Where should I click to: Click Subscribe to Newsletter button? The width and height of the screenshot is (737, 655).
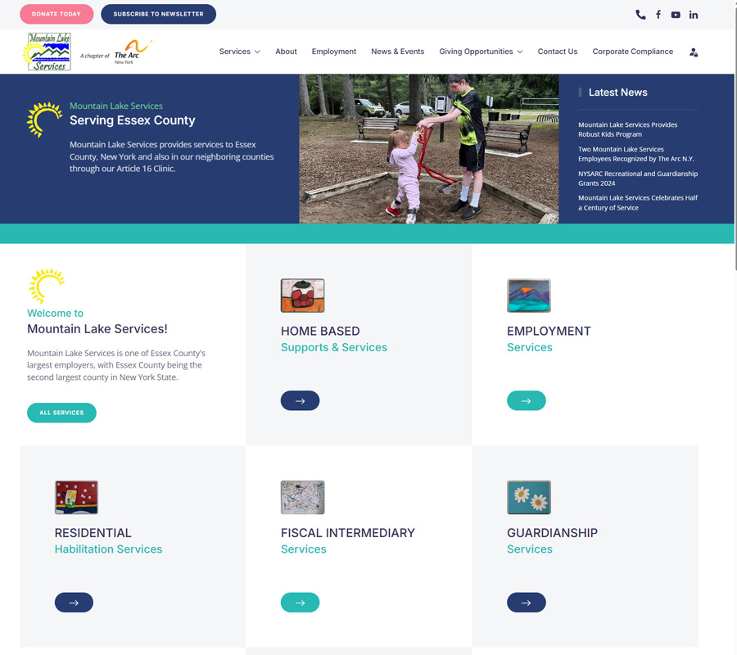pyautogui.click(x=158, y=14)
